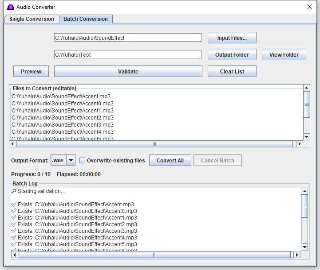Click the Accent4.mp3 line in file list
320x270 pixels.
coord(63,131)
